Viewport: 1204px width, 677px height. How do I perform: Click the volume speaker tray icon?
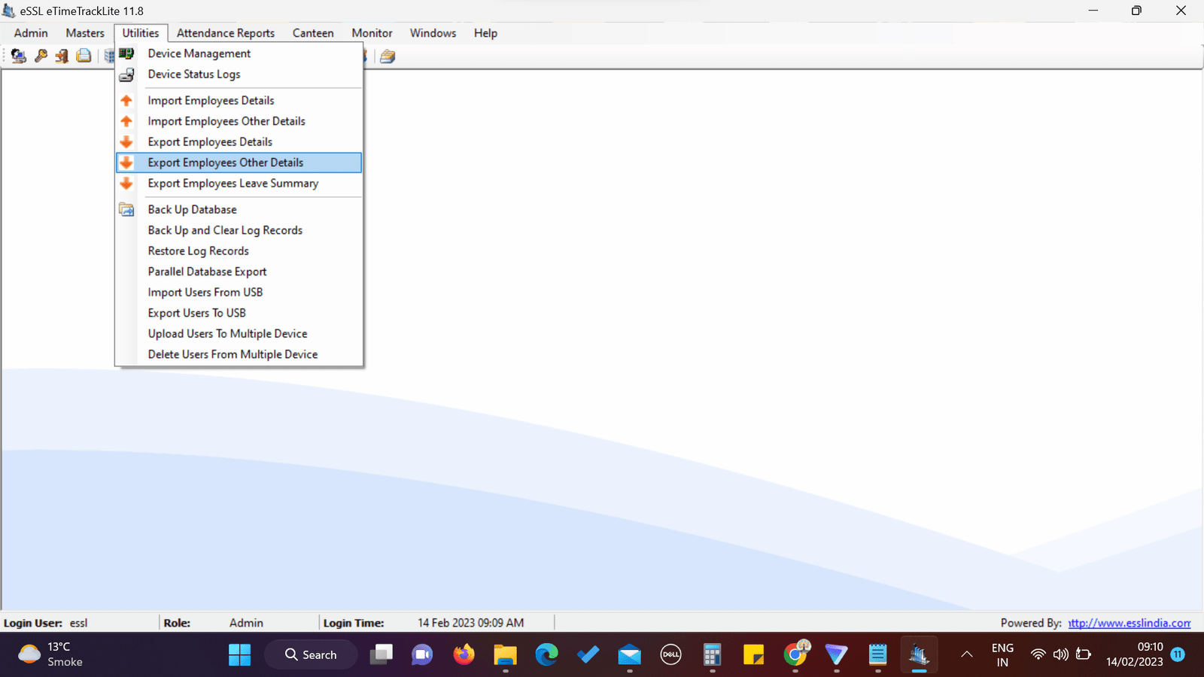pos(1061,654)
